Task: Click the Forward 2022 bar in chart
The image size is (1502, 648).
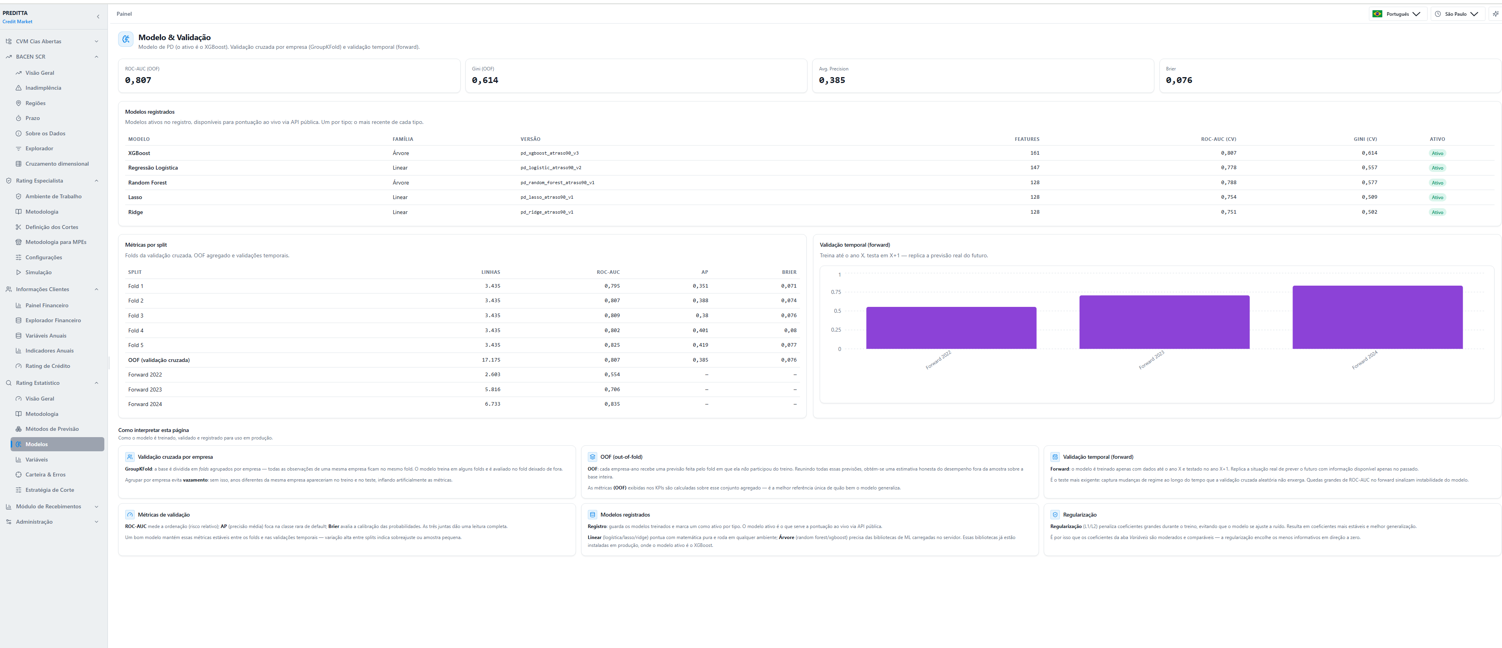Action: [951, 328]
